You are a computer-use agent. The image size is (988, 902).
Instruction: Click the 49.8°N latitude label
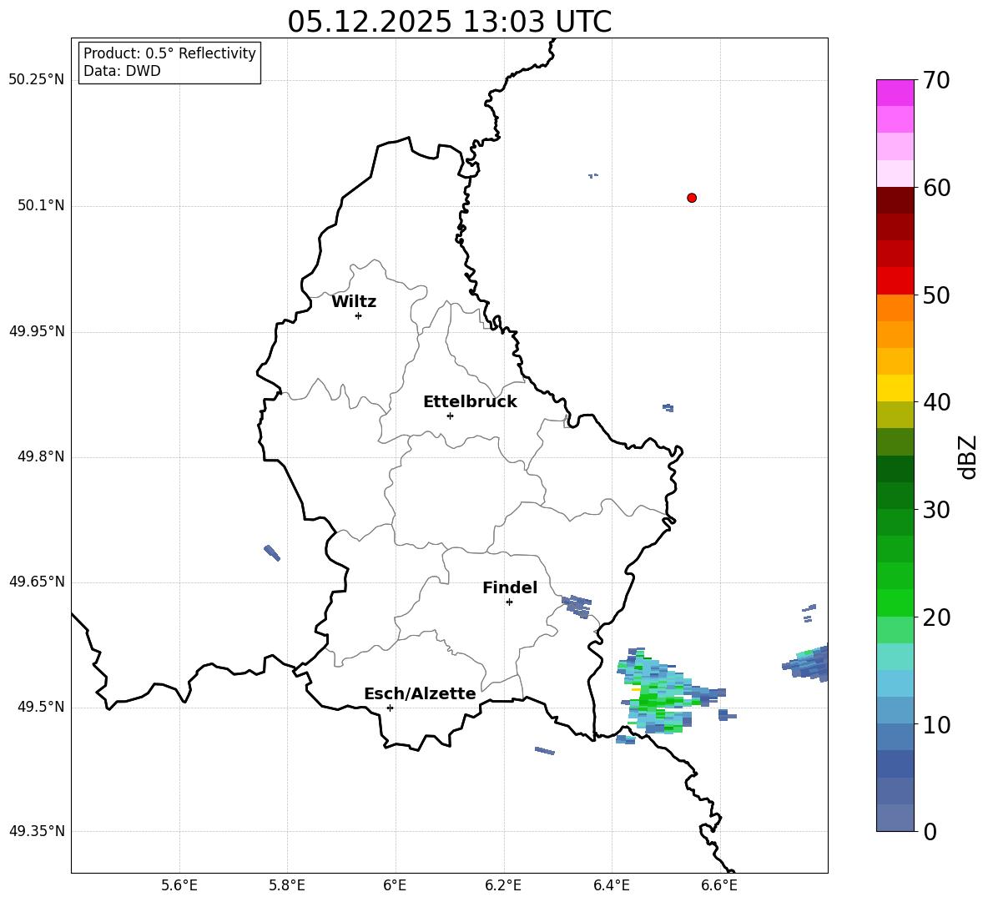(41, 456)
